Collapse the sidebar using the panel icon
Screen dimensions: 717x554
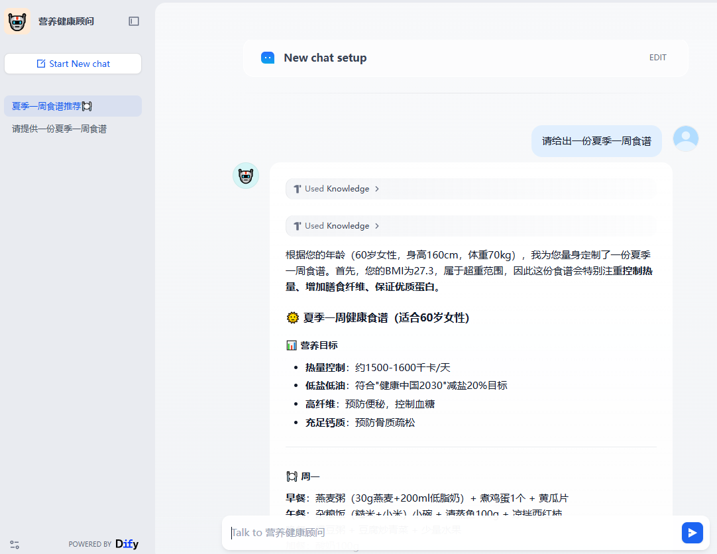134,21
